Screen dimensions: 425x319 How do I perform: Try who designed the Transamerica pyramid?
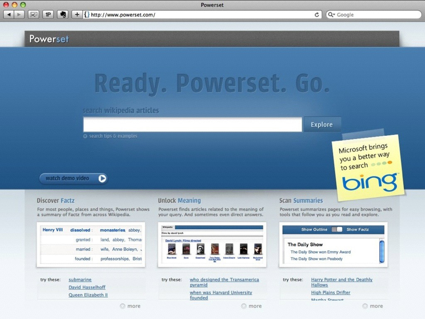(224, 282)
